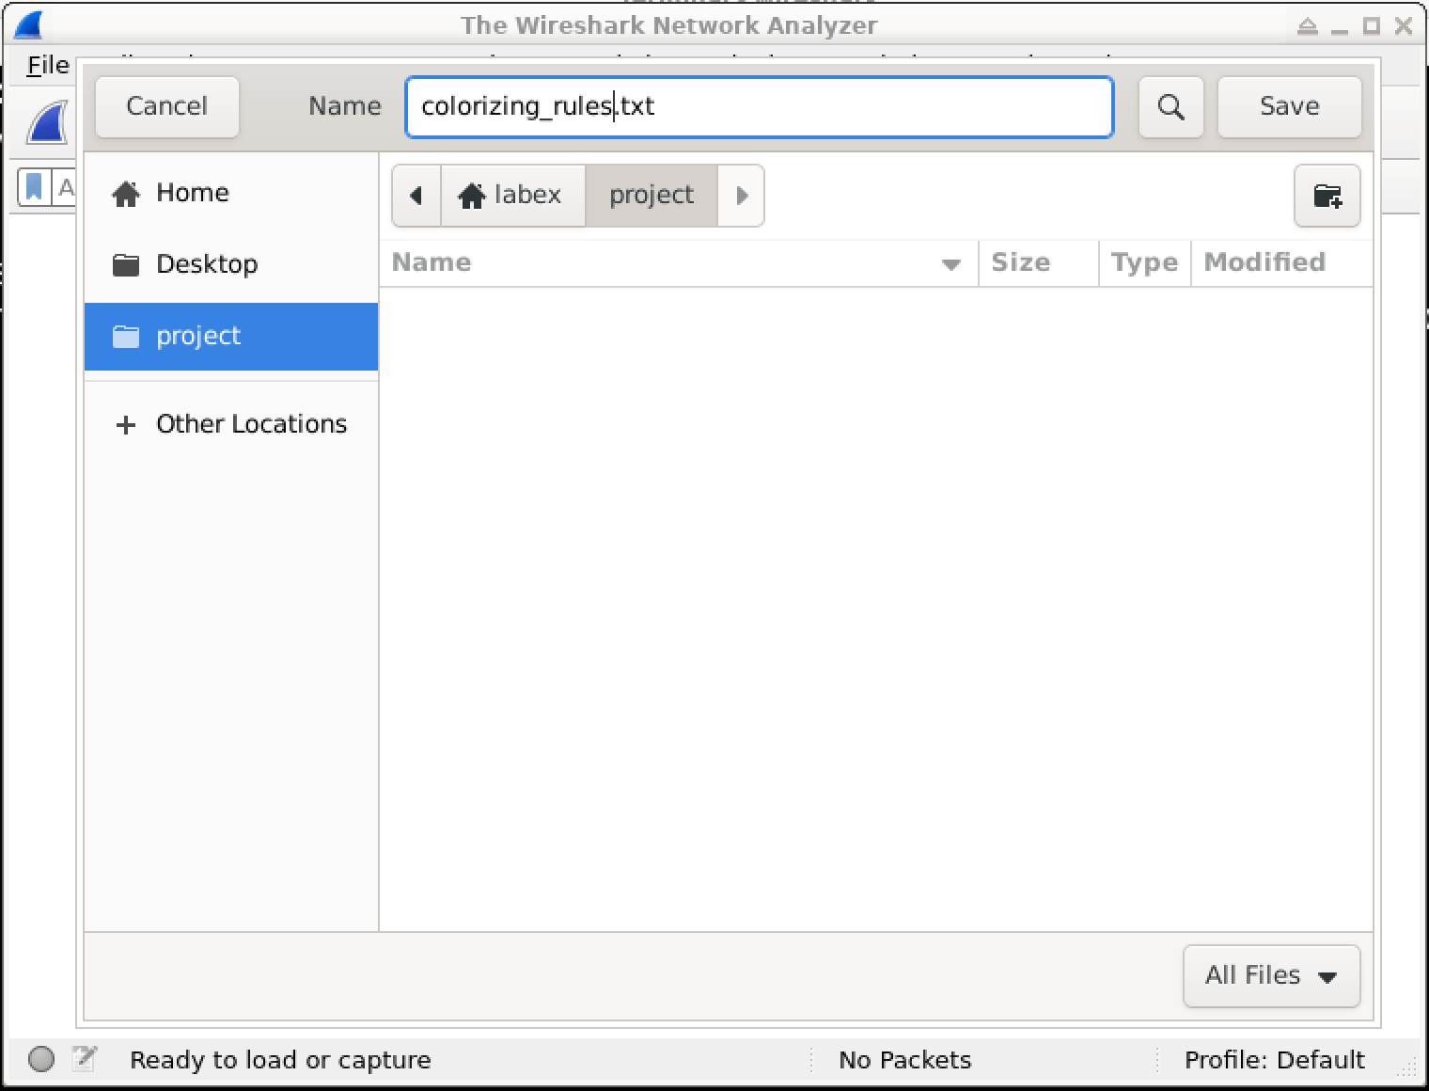Expand Other Locations in sidebar
The width and height of the screenshot is (1429, 1091).
(x=231, y=424)
